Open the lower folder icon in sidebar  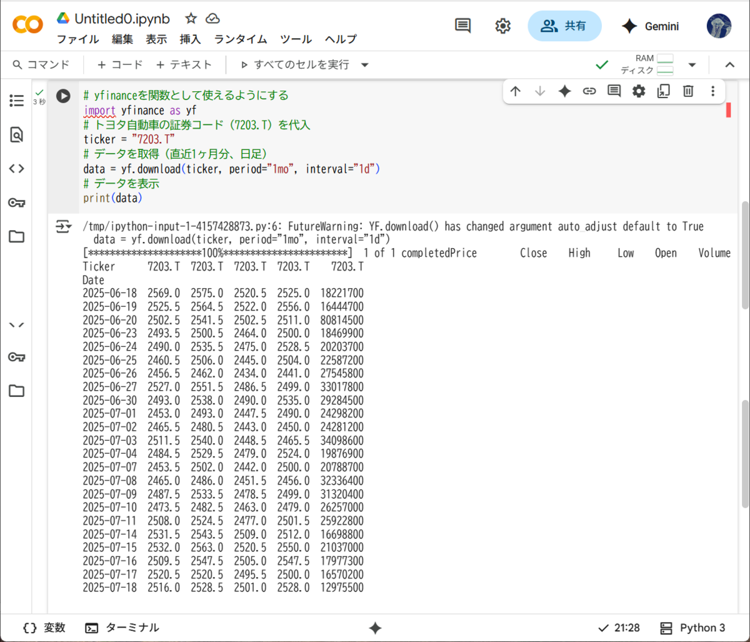click(16, 391)
